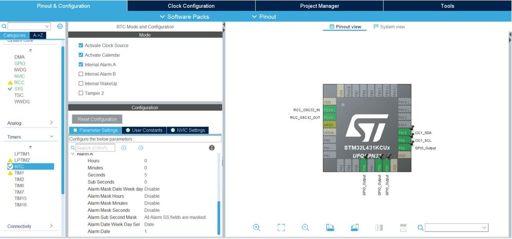This screenshot has width=512, height=239.
Task: Open the NVIC Settings tab
Action: coord(188,130)
